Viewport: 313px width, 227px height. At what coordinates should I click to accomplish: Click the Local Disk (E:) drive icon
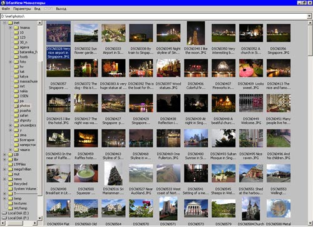click(4, 213)
